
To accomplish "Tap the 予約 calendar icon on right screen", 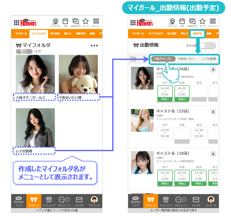I will (x=182, y=22).
